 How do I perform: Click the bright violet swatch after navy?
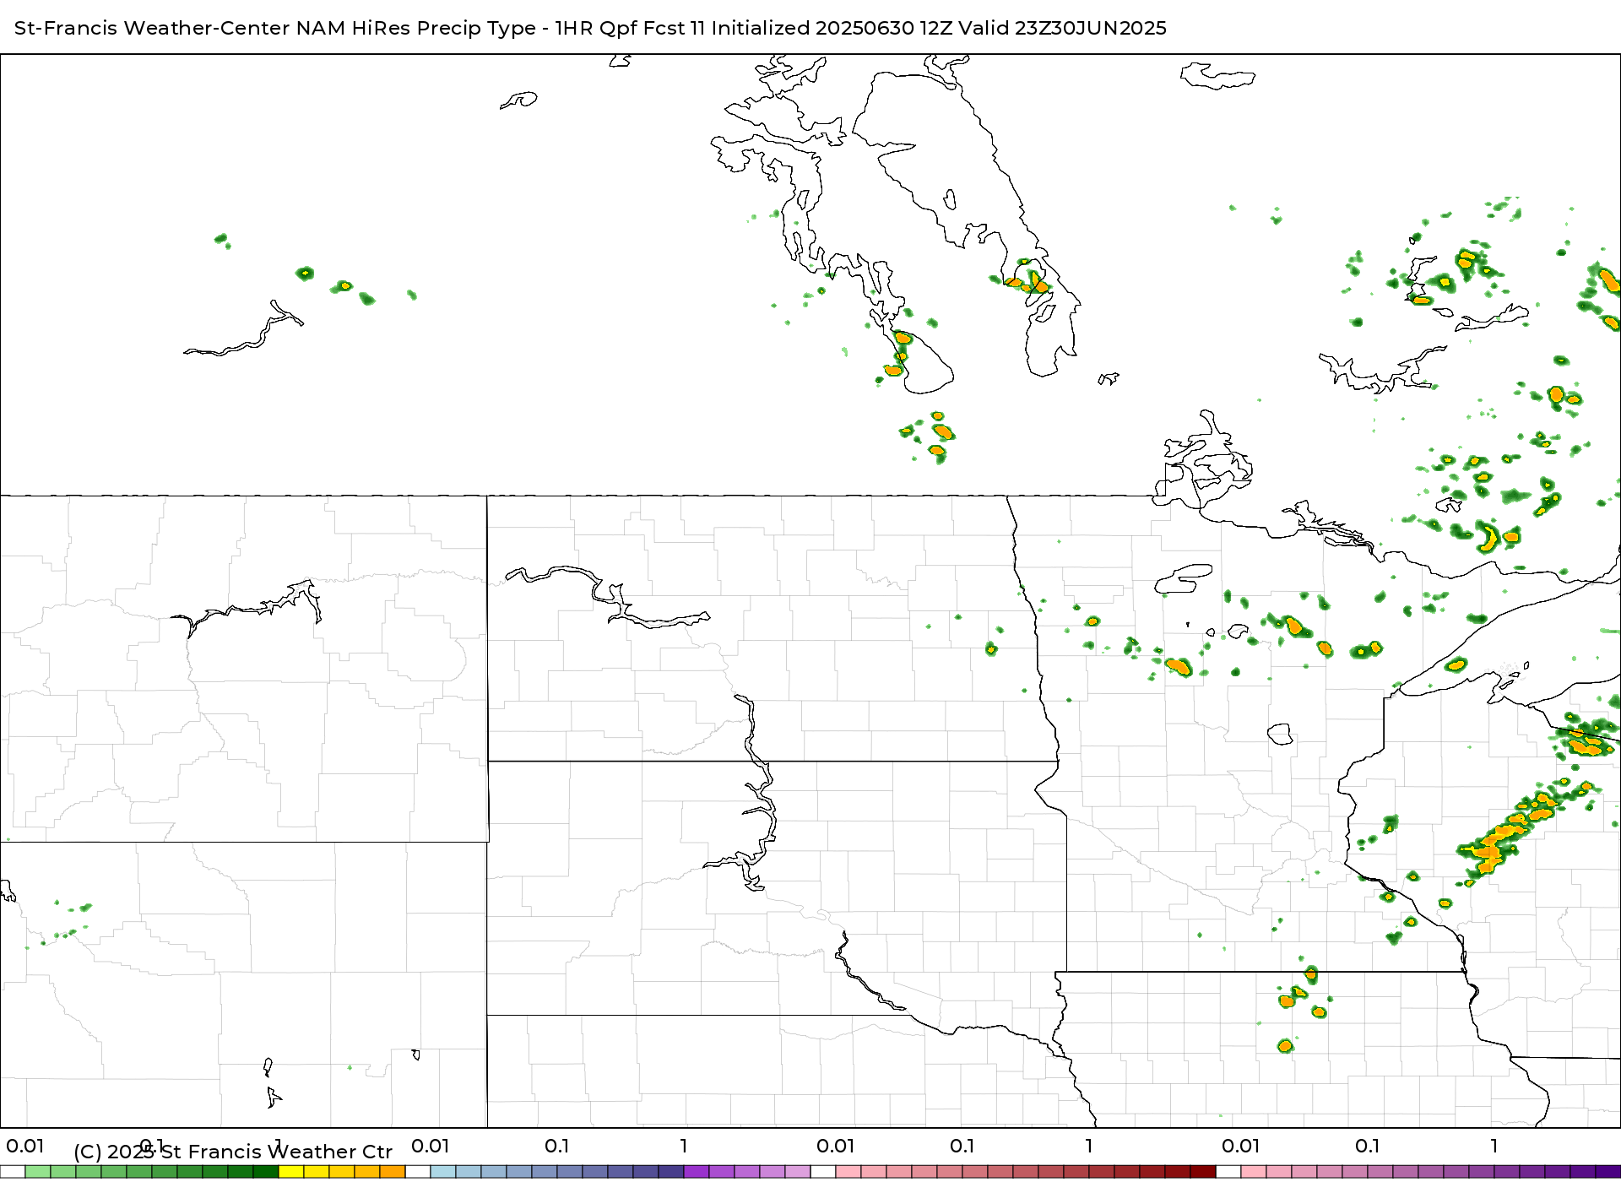[x=697, y=1172]
